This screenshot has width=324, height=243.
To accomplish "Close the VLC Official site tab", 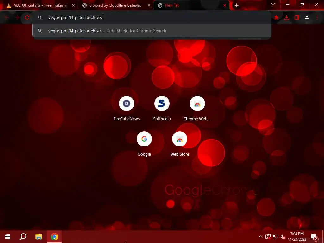I will point(73,6).
